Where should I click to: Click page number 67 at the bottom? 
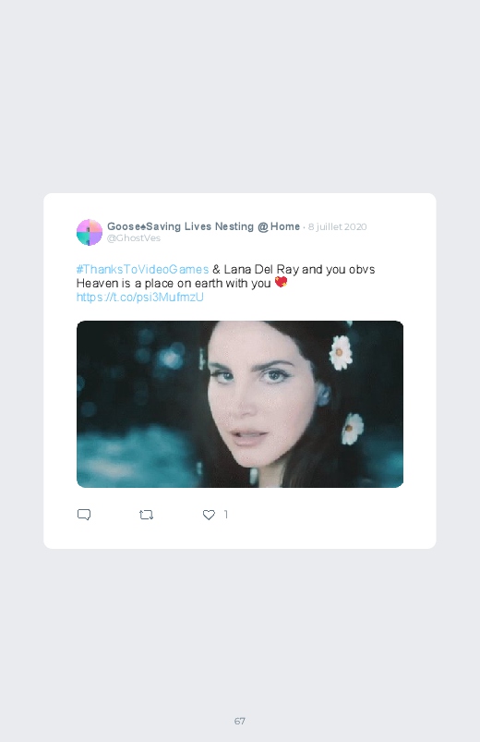[x=240, y=721]
